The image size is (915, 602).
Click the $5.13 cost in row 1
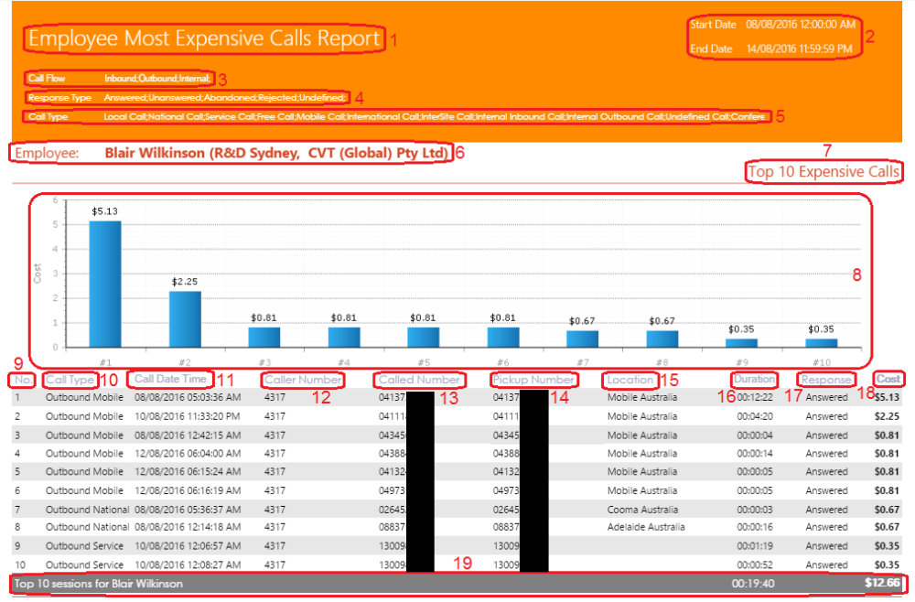tap(887, 397)
